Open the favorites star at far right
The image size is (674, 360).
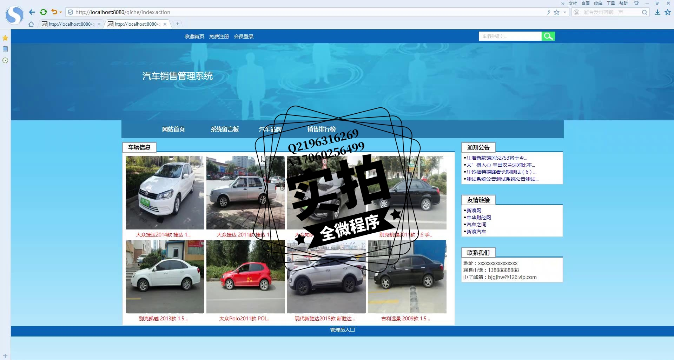[x=668, y=12]
